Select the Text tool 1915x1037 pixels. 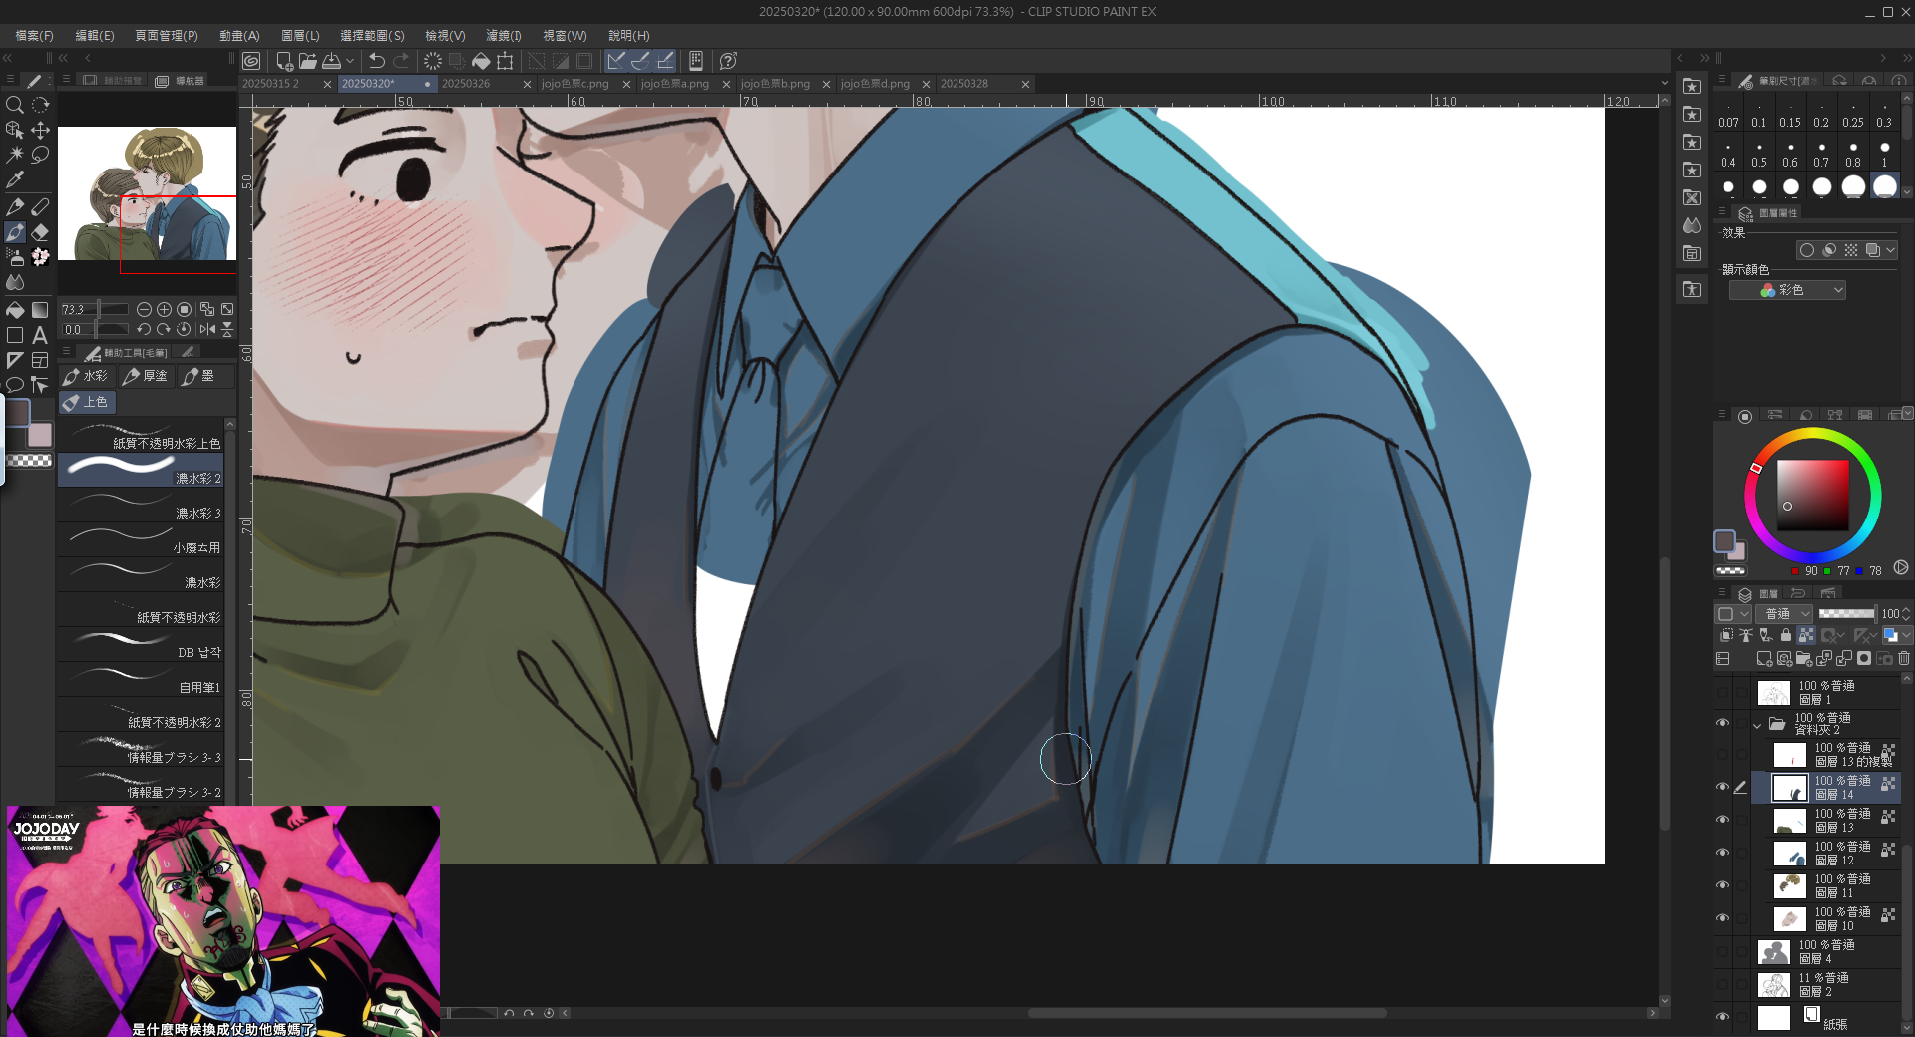coord(40,335)
